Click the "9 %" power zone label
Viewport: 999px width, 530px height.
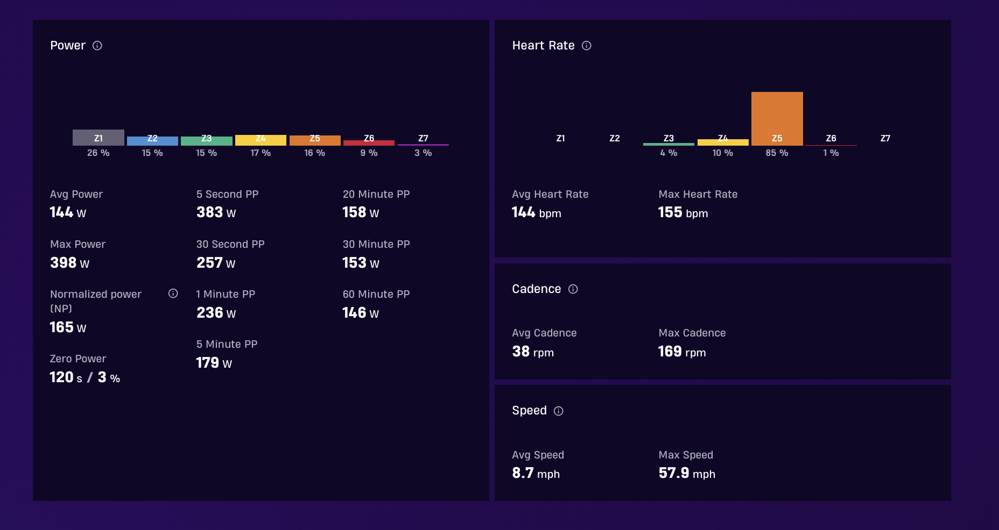point(369,153)
